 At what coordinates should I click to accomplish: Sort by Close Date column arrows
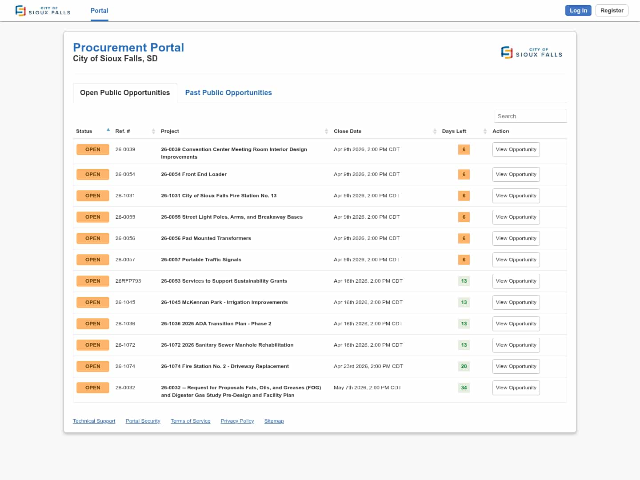pos(434,131)
